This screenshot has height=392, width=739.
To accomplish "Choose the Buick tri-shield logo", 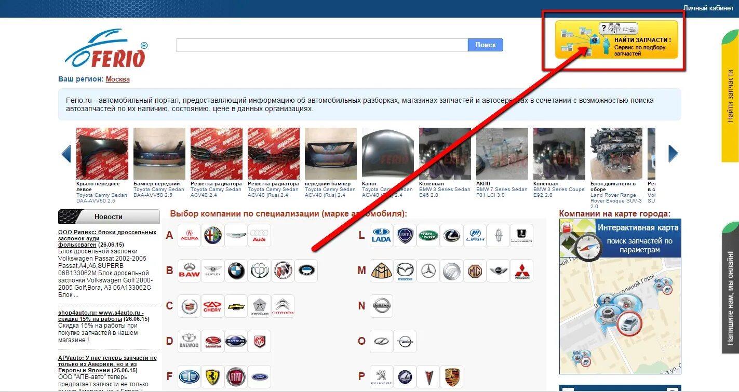I will [x=283, y=271].
